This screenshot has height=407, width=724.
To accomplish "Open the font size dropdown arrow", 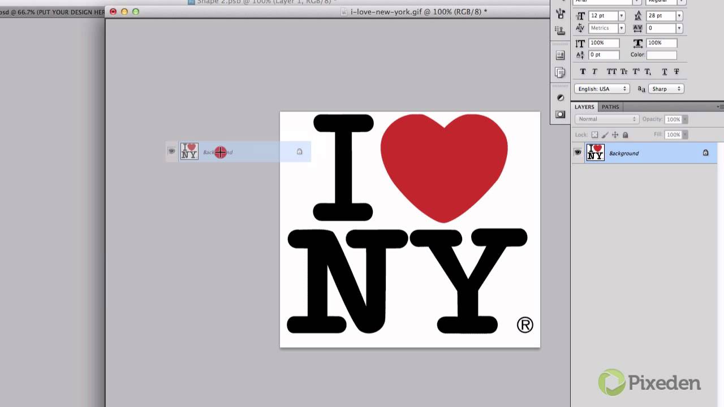I will 622,16.
